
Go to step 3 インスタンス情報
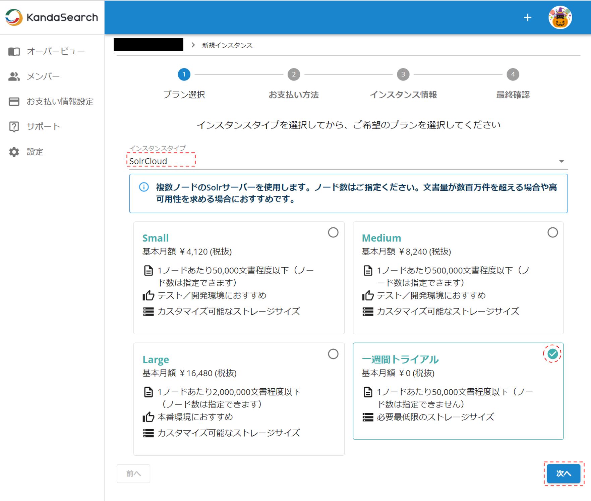[x=403, y=84]
